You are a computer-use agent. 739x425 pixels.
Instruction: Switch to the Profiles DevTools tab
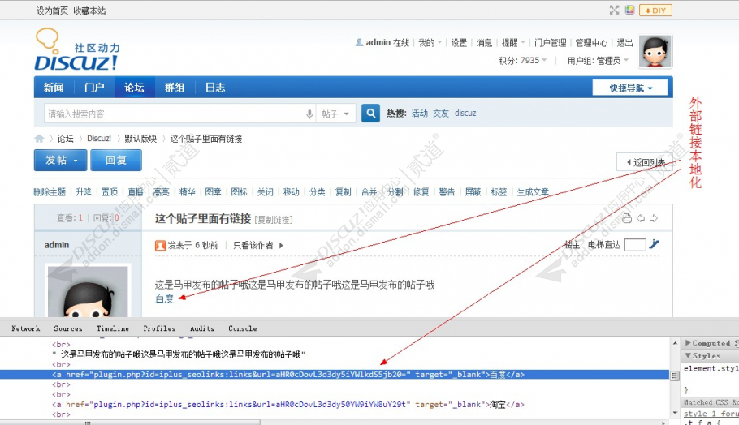[x=159, y=328]
